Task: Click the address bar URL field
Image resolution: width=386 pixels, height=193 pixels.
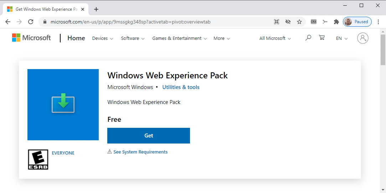Action: click(160, 22)
